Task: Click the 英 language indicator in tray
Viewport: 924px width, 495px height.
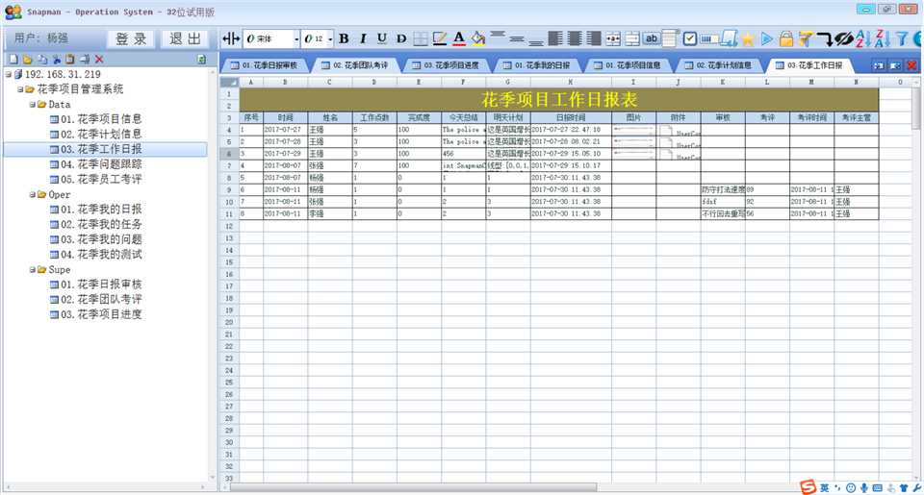Action: [824, 488]
